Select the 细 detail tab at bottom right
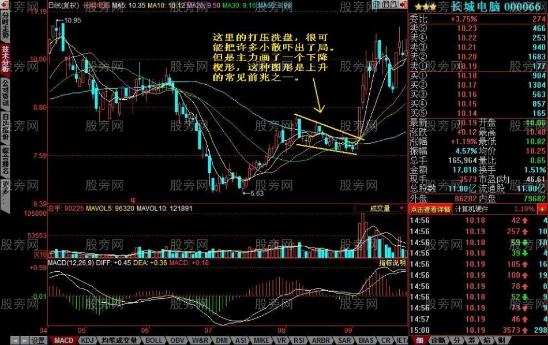Screen dimensions: 548x345 click(x=419, y=340)
